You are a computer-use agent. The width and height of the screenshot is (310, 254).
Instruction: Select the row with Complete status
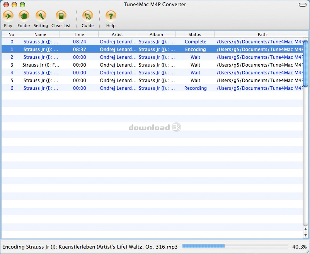click(x=152, y=42)
